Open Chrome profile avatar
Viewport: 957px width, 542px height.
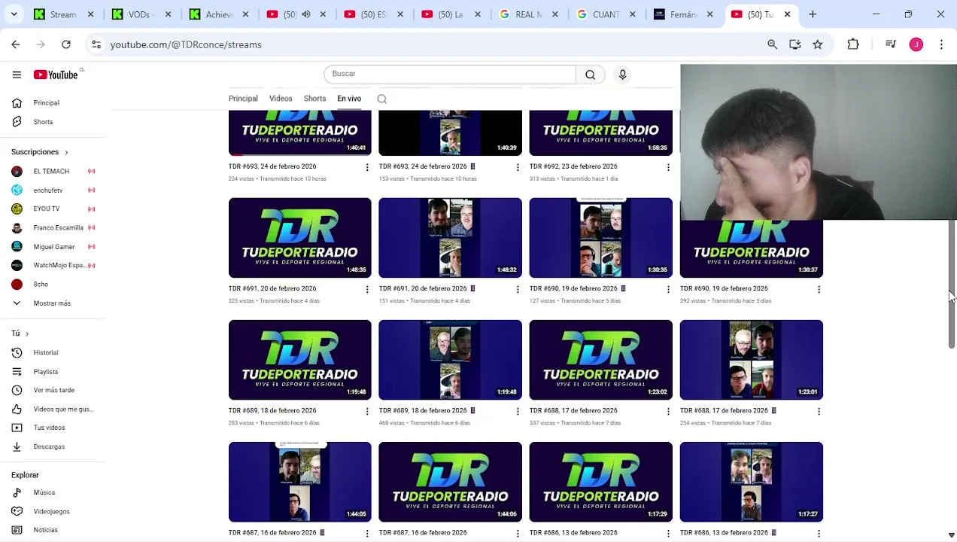(916, 44)
